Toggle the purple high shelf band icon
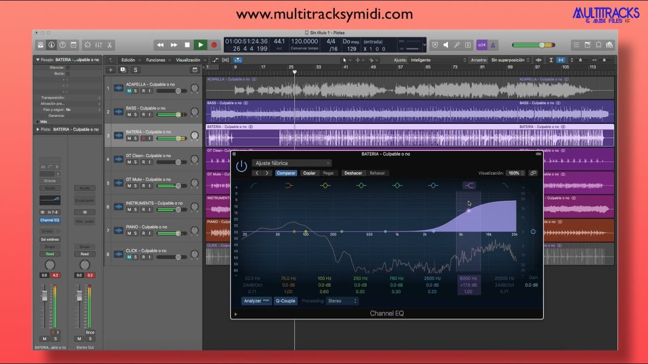648x364 pixels. click(469, 186)
